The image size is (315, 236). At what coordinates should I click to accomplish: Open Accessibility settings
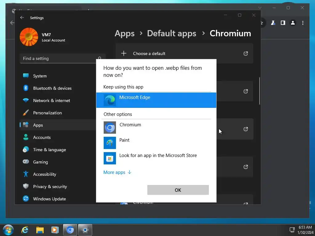click(x=58, y=174)
